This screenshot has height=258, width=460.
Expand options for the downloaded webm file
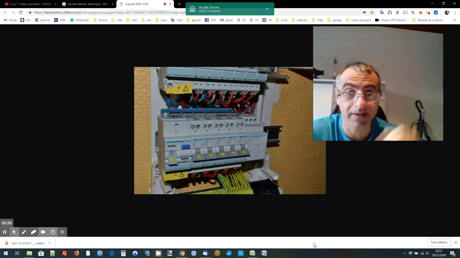tap(50, 243)
